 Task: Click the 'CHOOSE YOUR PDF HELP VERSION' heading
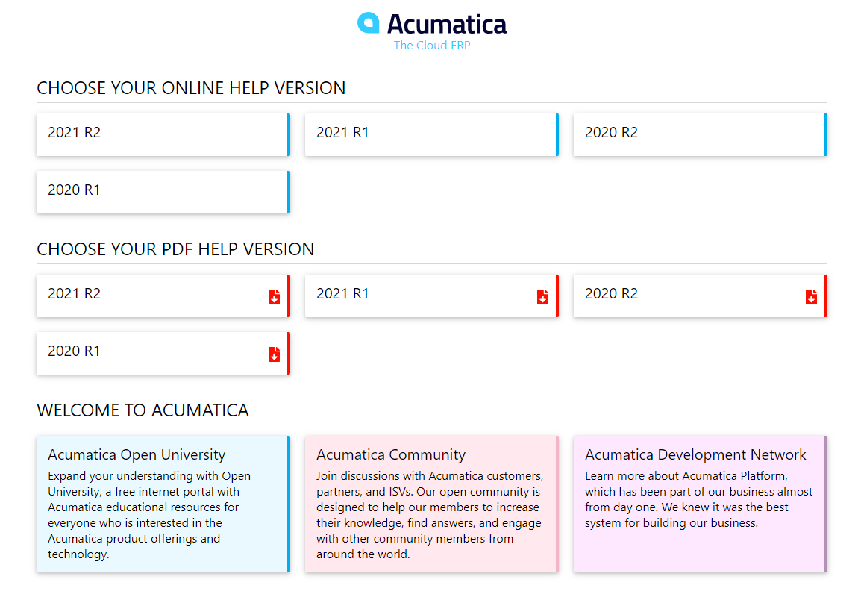pyautogui.click(x=175, y=249)
